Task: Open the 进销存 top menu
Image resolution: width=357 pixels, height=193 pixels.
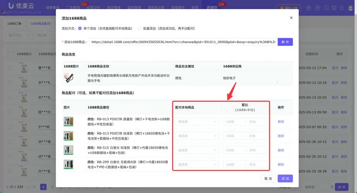Action: click(212, 7)
